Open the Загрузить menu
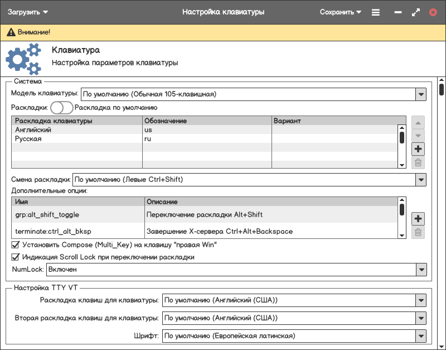The height and width of the screenshot is (350, 446). click(x=28, y=12)
